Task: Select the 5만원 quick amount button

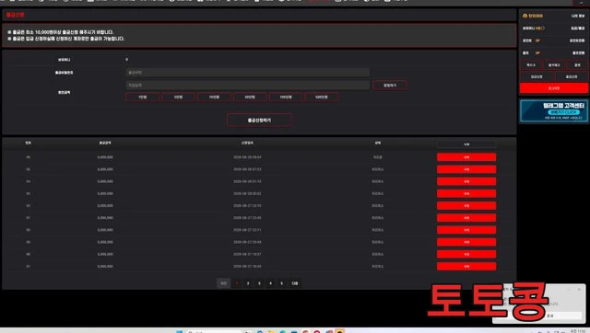Action: tap(178, 98)
